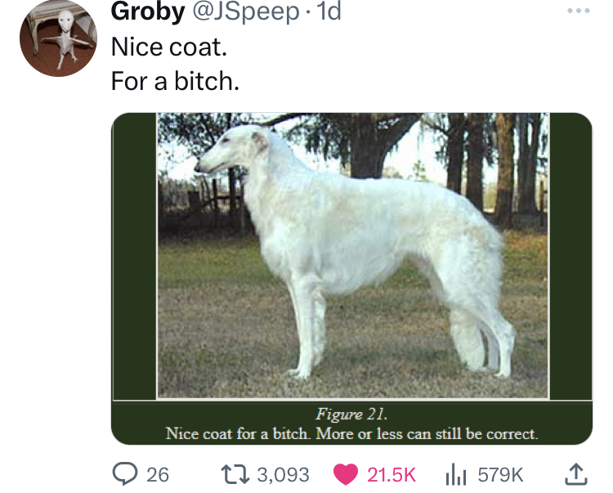Open the white borzoi dog image
613x493 pixels.
coord(353,255)
